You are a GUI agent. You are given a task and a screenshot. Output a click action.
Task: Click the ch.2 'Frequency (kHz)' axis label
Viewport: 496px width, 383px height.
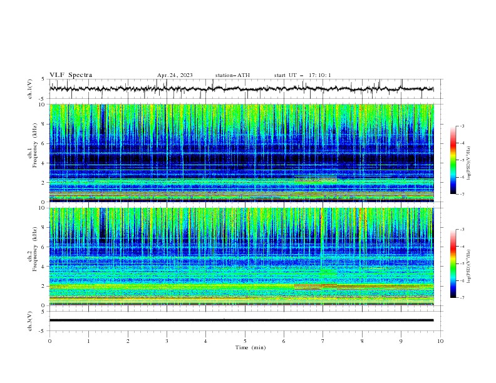35,249
